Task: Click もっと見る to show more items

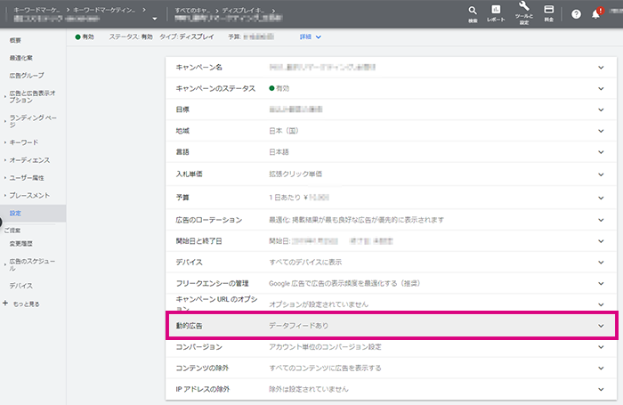Action: pos(26,304)
